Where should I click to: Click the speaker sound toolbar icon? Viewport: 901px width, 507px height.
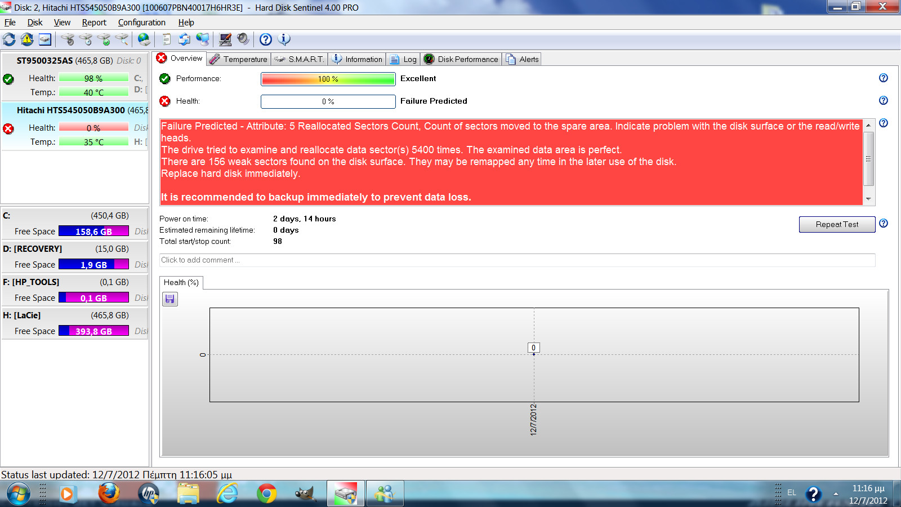point(243,39)
